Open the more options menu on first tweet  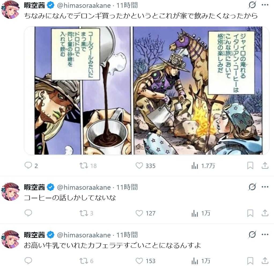click(x=265, y=5)
